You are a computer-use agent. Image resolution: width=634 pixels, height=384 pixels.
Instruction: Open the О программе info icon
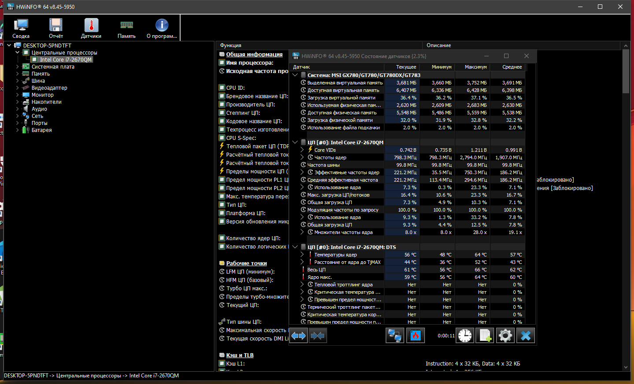(x=162, y=28)
